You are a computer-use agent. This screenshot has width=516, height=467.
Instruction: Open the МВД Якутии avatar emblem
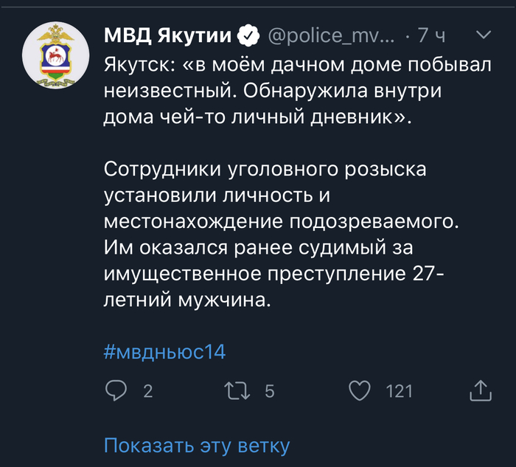tap(55, 55)
